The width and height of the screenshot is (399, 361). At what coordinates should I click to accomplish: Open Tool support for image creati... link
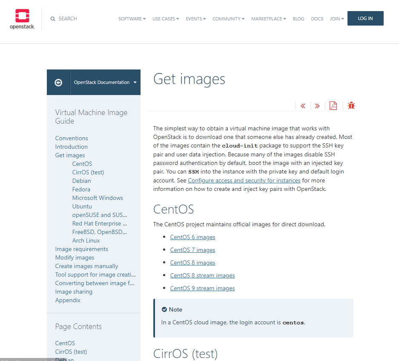pyautogui.click(x=95, y=274)
